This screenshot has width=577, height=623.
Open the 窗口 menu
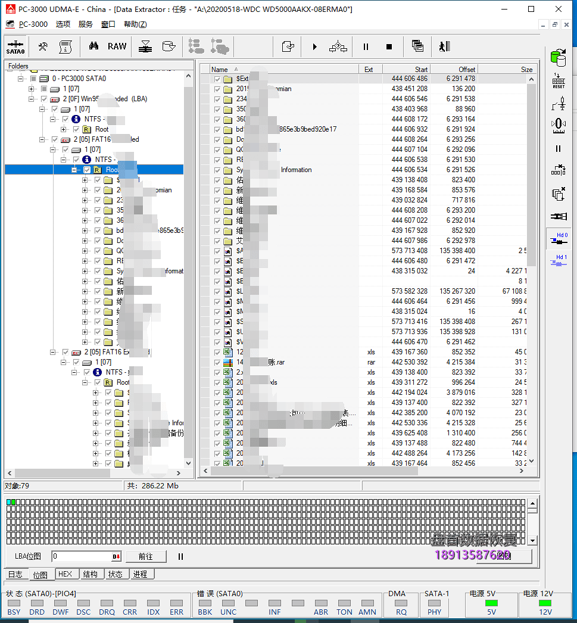[x=108, y=24]
